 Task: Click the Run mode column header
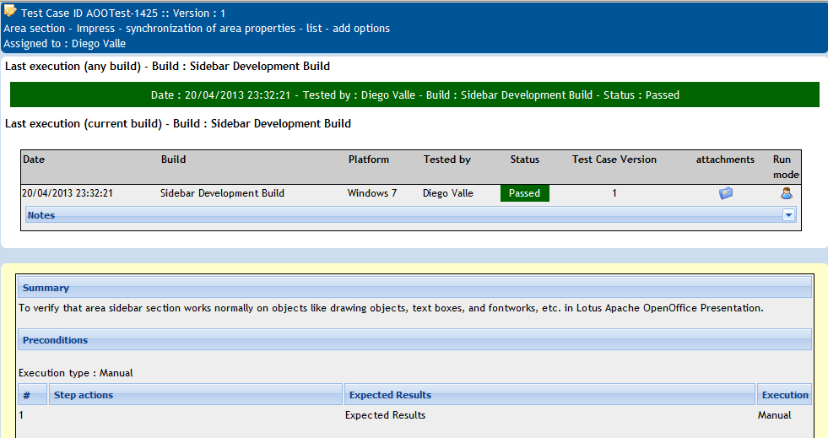(786, 167)
